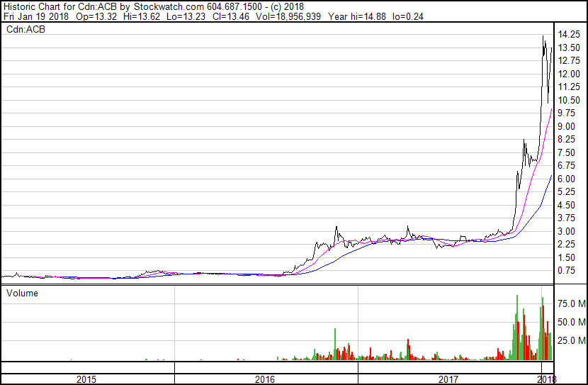Click the Cl=13.46 closing price value
This screenshot has width=588, height=385.
click(231, 17)
